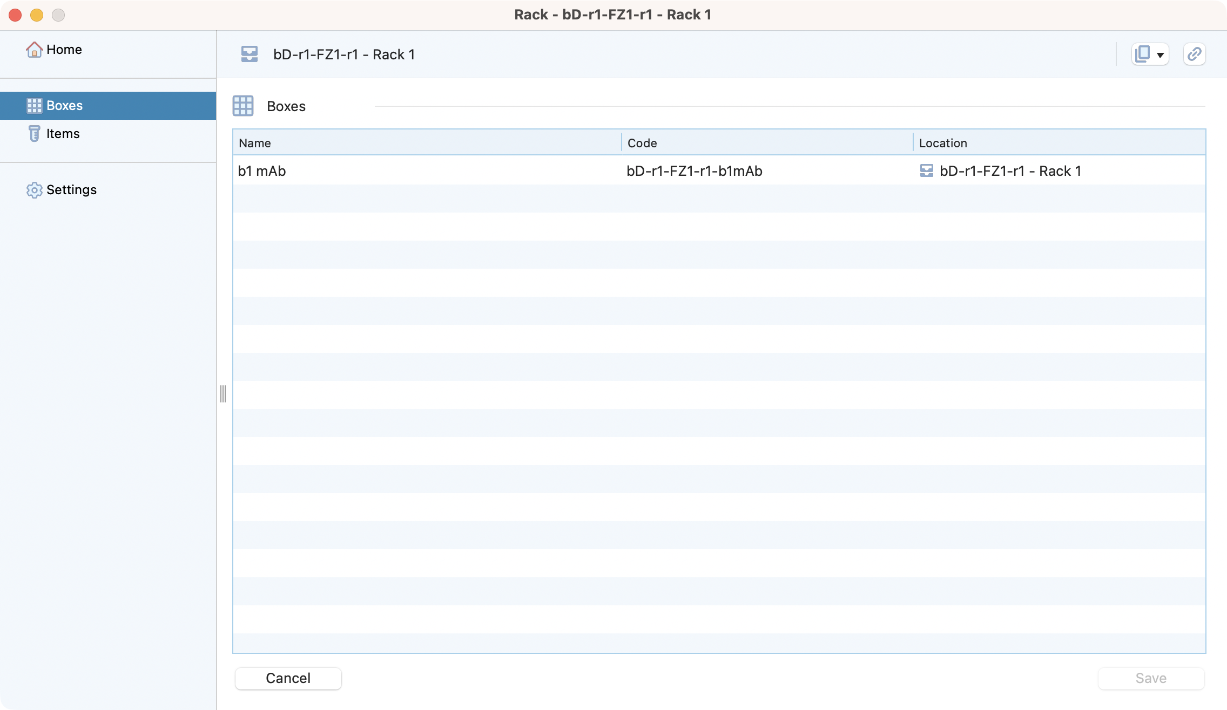Click the sidebar splitter handle

click(x=223, y=394)
